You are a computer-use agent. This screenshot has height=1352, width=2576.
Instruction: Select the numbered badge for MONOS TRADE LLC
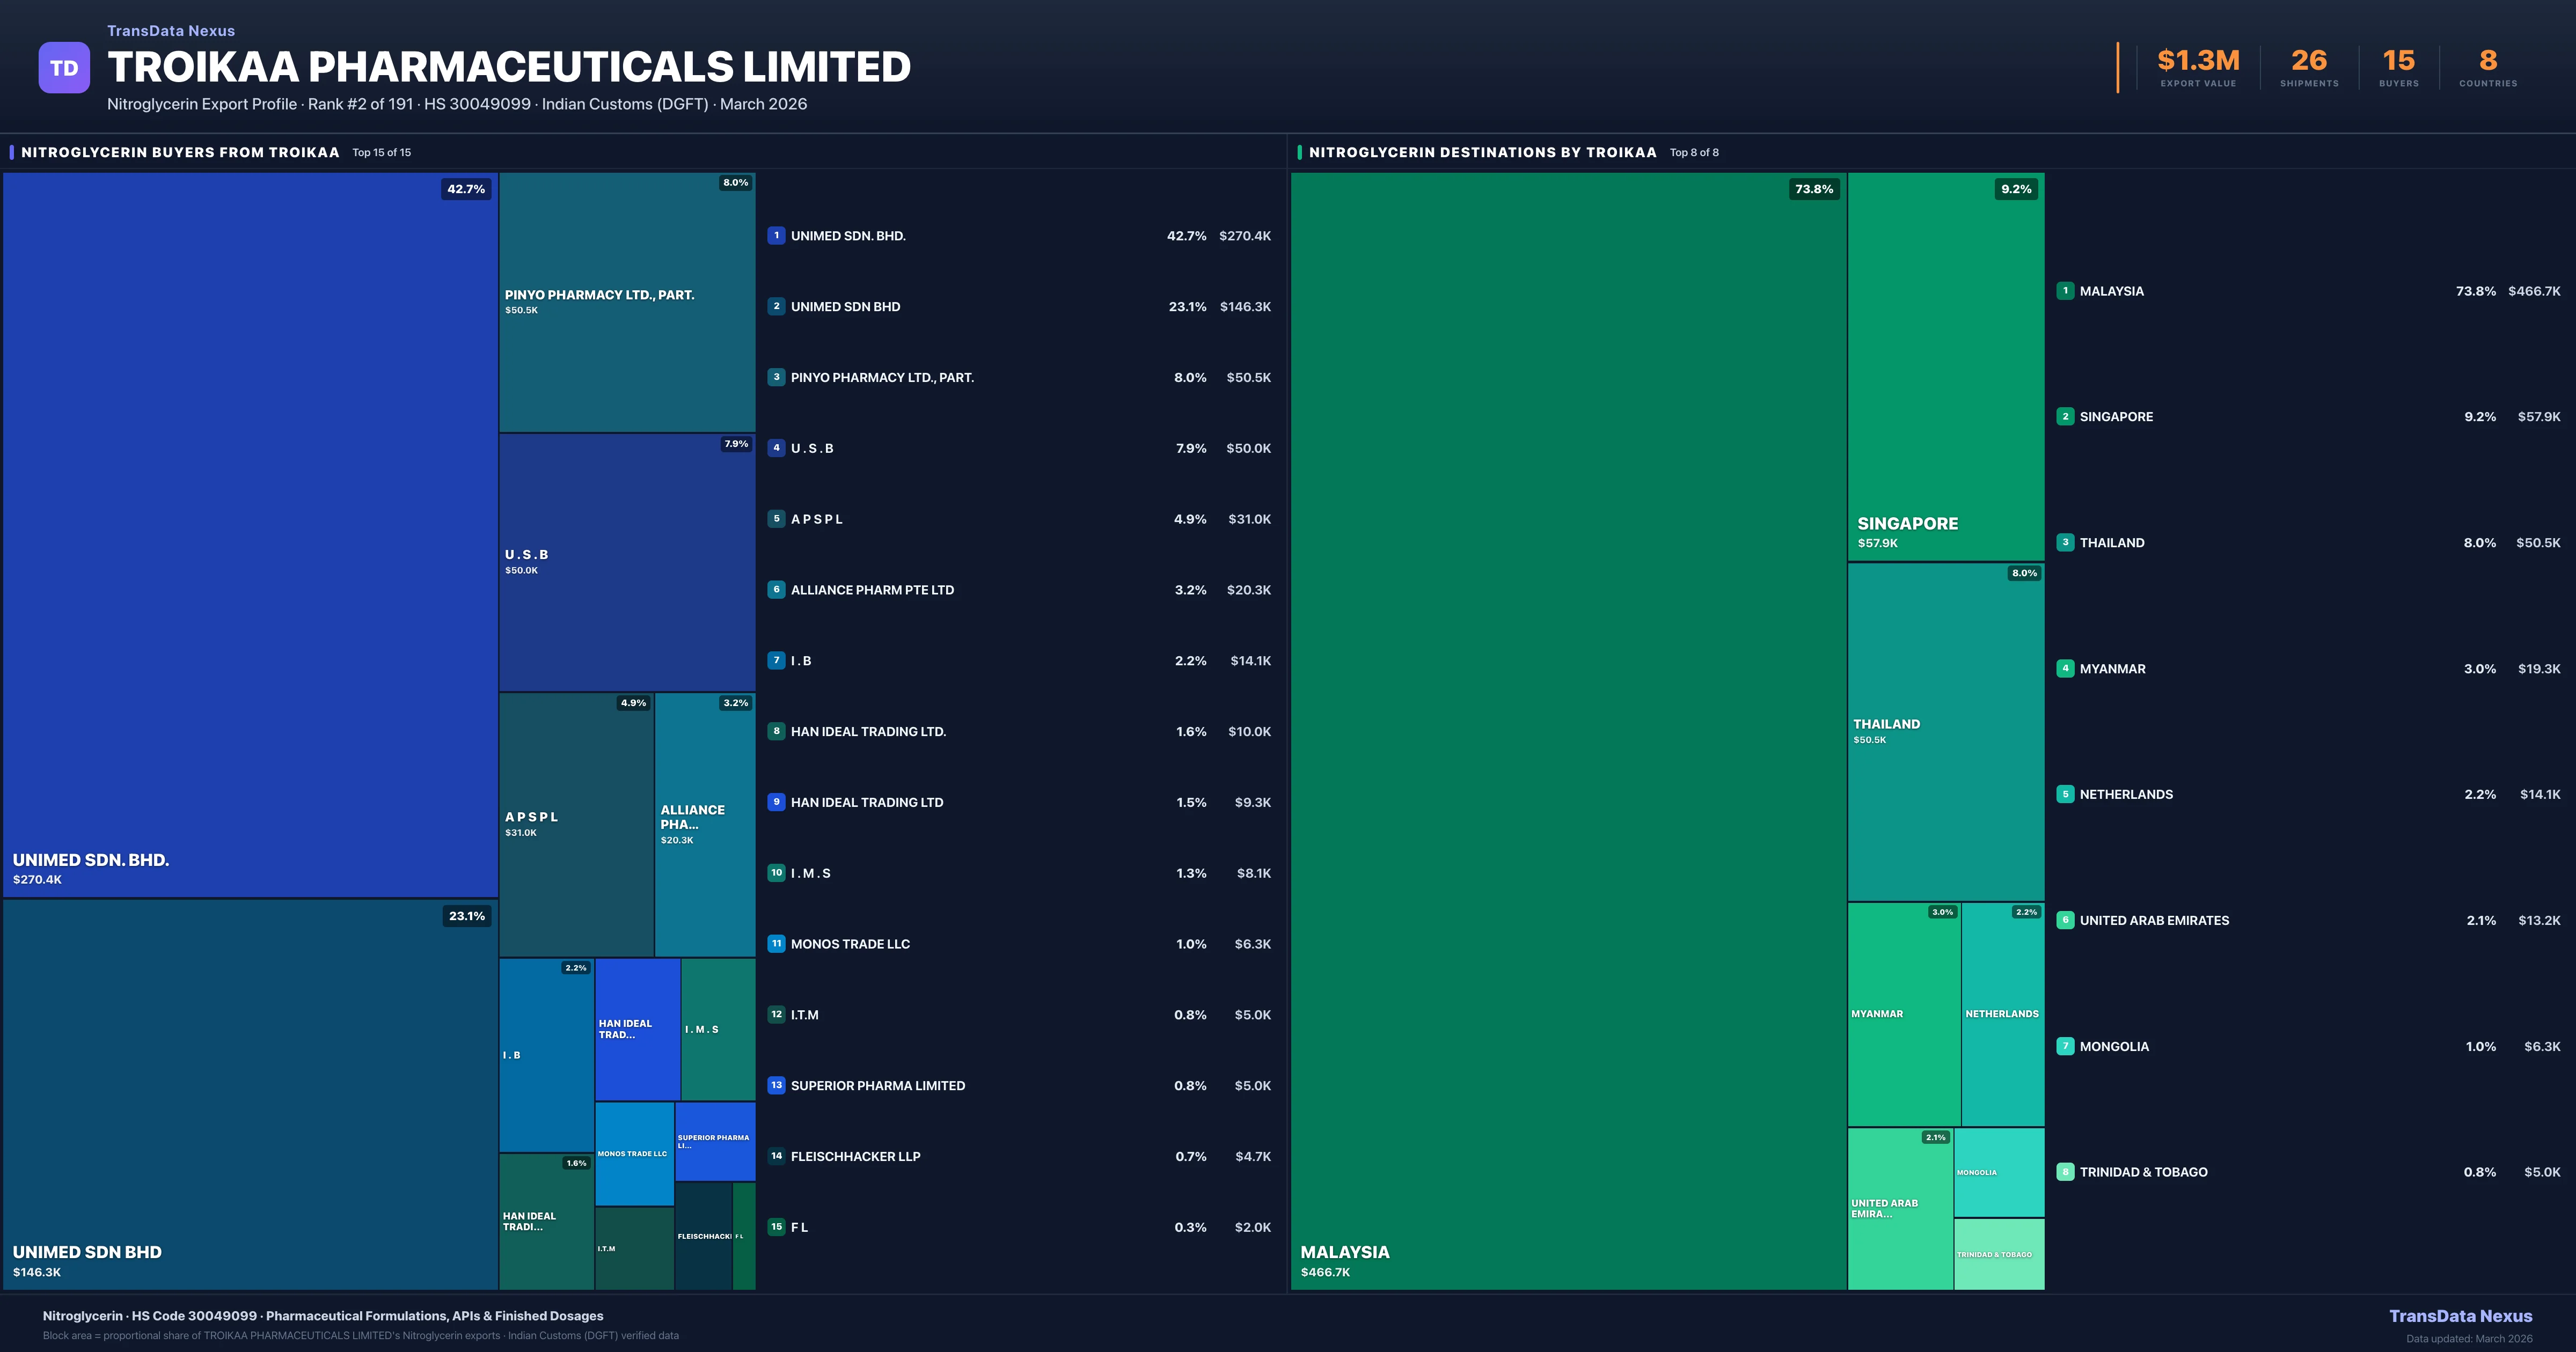click(777, 943)
